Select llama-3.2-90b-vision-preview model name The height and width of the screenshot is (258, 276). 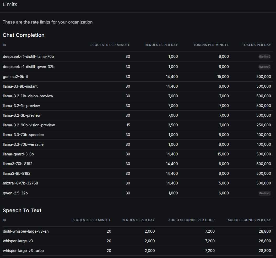pos(29,125)
